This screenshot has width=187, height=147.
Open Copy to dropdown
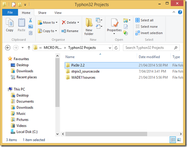coord(47,31)
